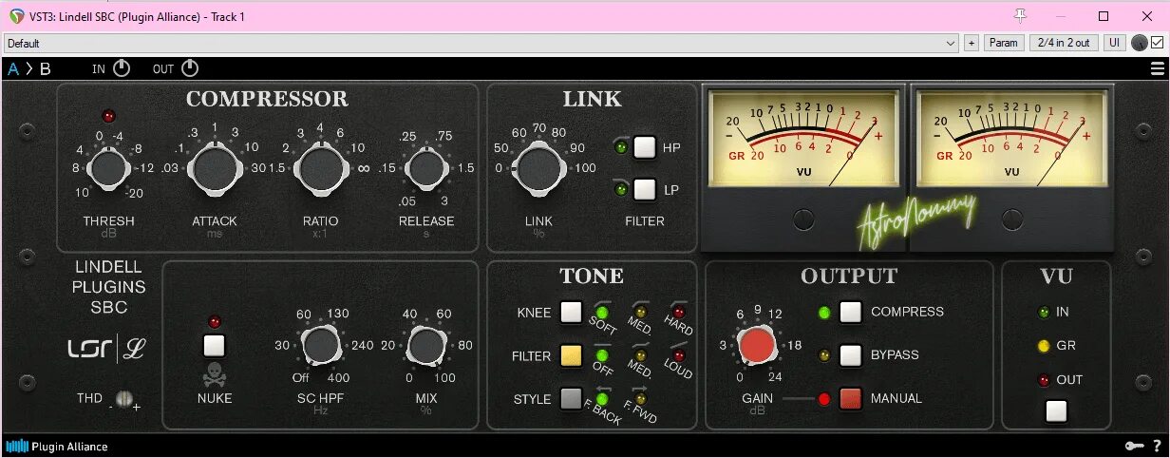Viewport: 1170px width, 458px height.
Task: Toggle the LP filter button
Action: [x=645, y=189]
